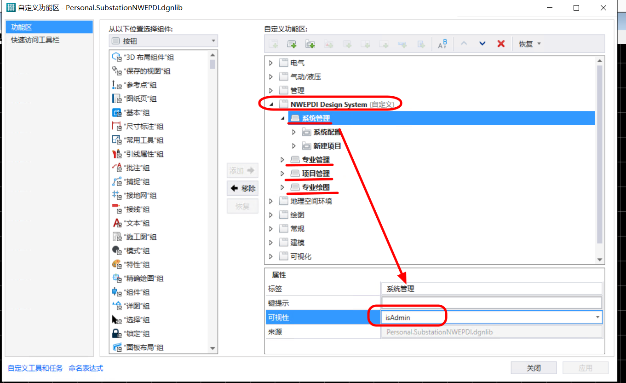Viewport: 626px width, 383px height.
Task: Expand the 电气 tree node
Action: tap(271, 63)
